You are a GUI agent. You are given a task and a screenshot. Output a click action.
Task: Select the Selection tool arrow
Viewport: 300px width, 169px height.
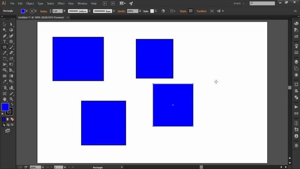[x=4, y=24]
